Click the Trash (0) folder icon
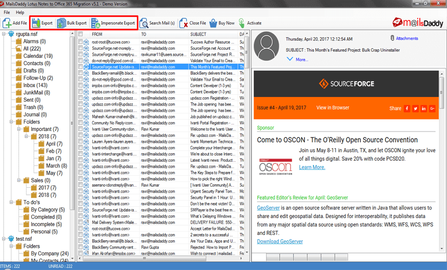This screenshot has height=270, width=447. [19, 107]
